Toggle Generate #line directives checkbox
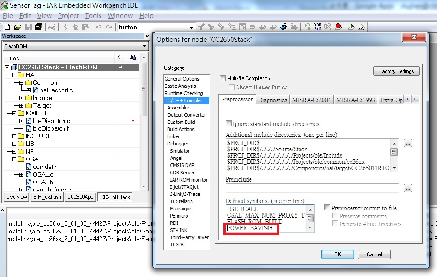The image size is (437, 277). [x=336, y=223]
